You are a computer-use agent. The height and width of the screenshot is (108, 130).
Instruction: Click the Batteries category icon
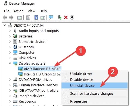pyautogui.click(x=15, y=36)
